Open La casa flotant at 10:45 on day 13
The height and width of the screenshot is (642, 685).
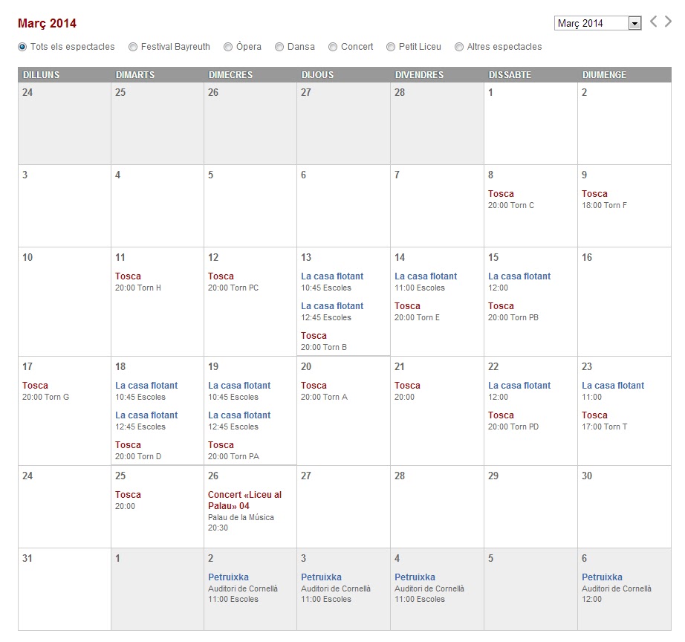pos(332,276)
